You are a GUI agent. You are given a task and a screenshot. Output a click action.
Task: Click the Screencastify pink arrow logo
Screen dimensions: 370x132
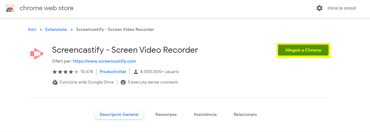(x=37, y=54)
